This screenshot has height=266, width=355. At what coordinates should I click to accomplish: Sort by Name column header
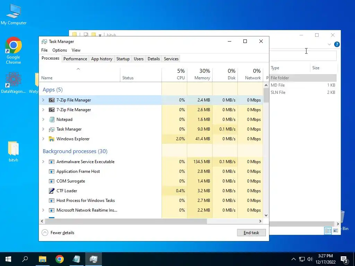[79, 74]
